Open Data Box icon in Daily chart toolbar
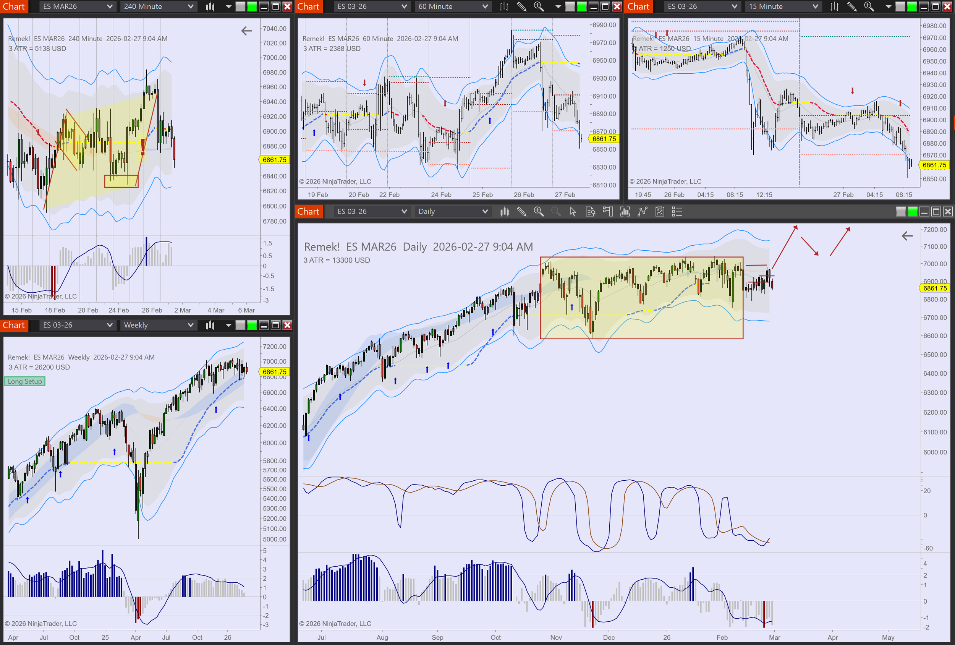955x645 pixels. tap(591, 212)
